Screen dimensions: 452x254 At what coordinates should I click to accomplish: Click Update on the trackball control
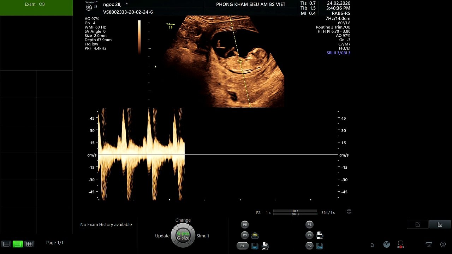[162, 236]
